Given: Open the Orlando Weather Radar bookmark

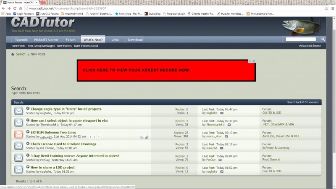Looking at the screenshot, I should pos(201,14).
